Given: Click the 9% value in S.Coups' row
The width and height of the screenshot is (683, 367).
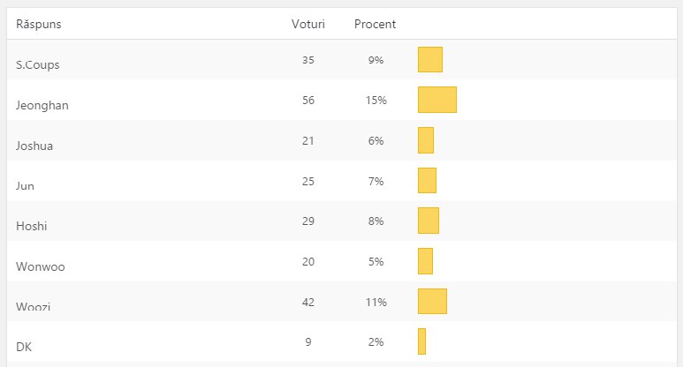Looking at the screenshot, I should (376, 60).
